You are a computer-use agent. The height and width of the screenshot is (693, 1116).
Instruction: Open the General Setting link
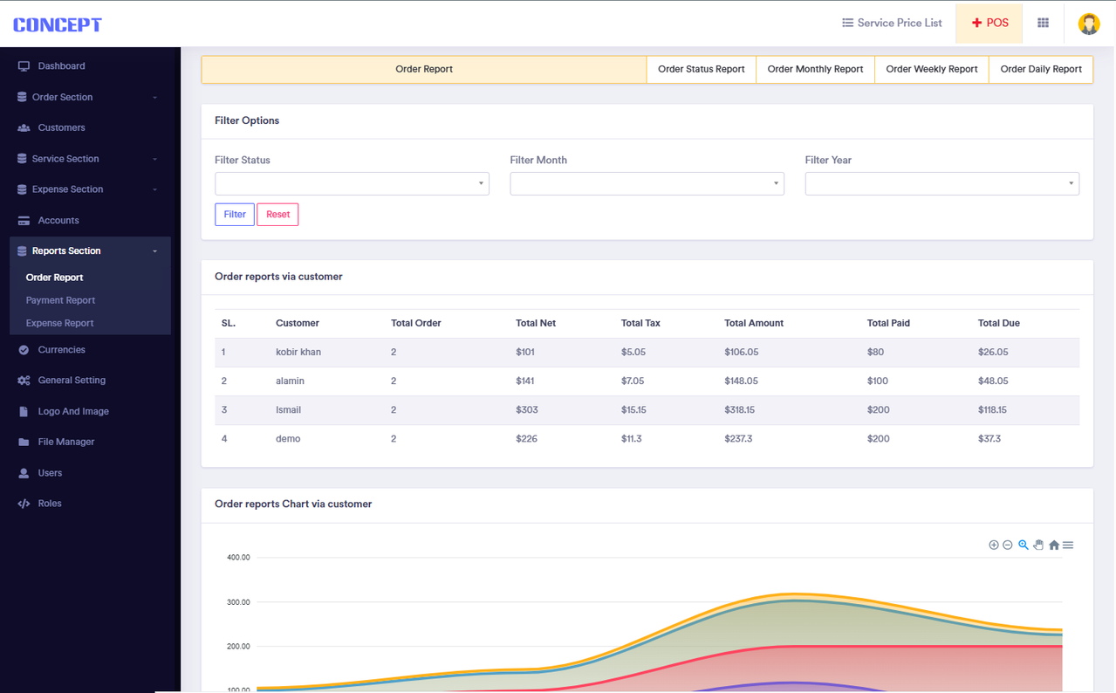(72, 381)
